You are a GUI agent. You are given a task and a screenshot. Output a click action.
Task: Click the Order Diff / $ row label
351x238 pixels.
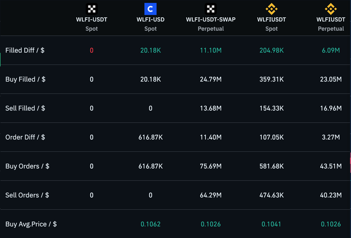click(x=25, y=137)
